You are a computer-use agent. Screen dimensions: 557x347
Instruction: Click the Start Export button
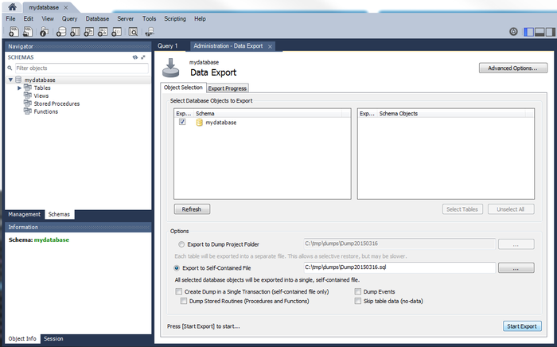tap(523, 326)
